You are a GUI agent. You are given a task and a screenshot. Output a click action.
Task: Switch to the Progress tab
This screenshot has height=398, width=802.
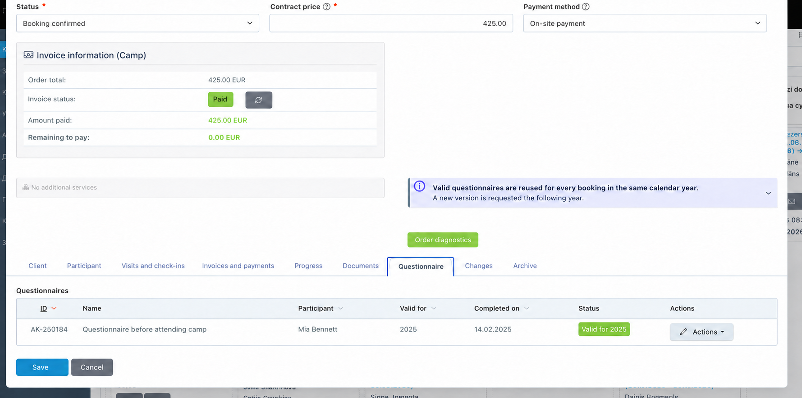[308, 266]
